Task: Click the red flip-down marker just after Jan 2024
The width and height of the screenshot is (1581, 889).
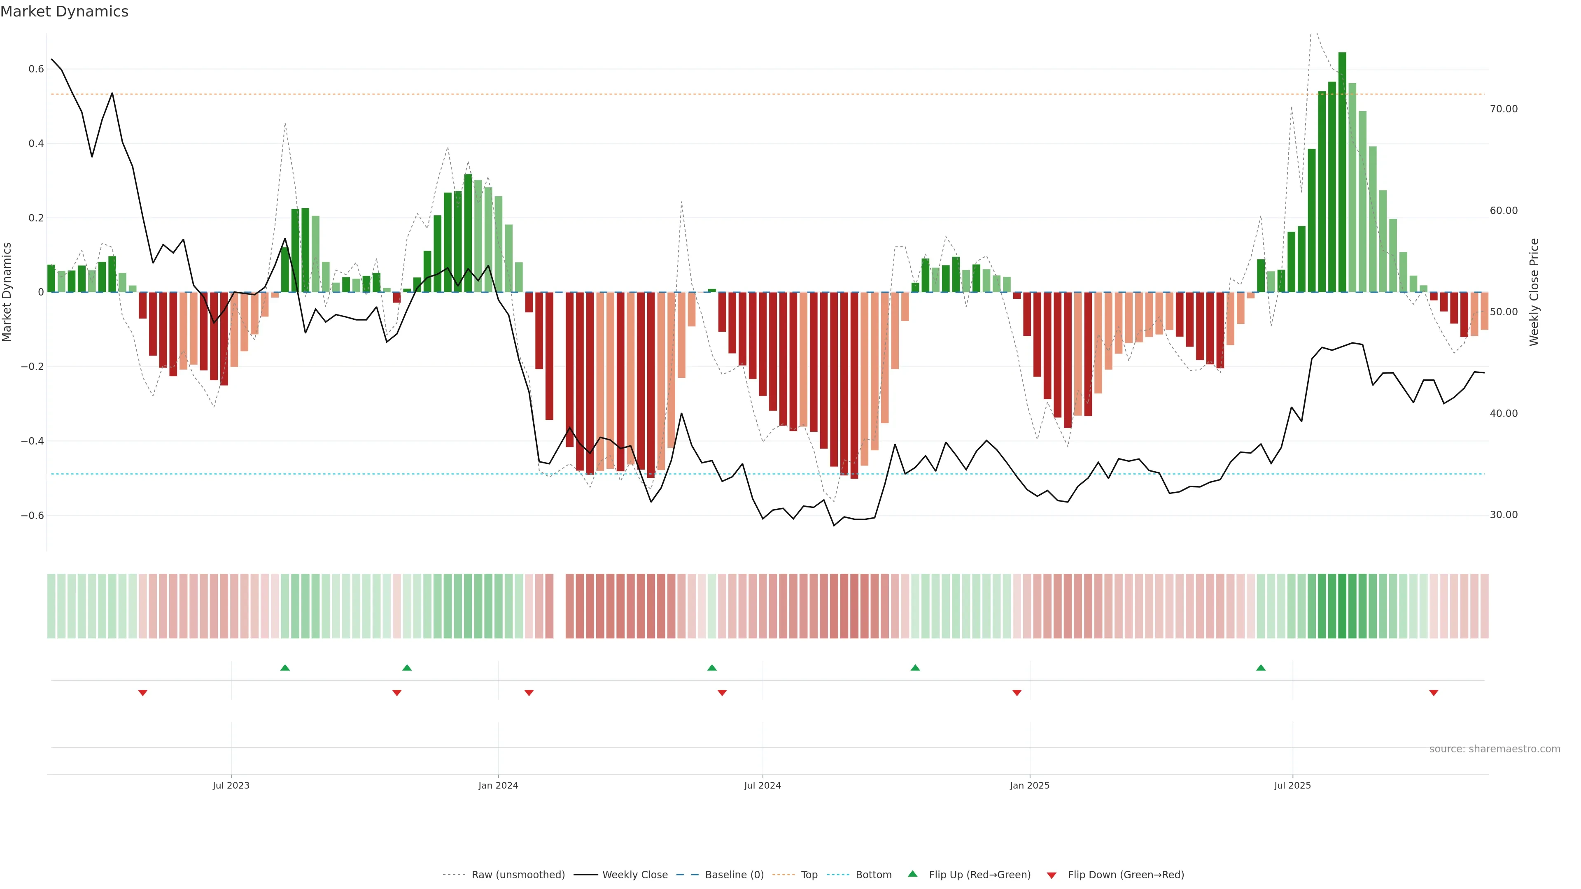Action: pos(529,693)
